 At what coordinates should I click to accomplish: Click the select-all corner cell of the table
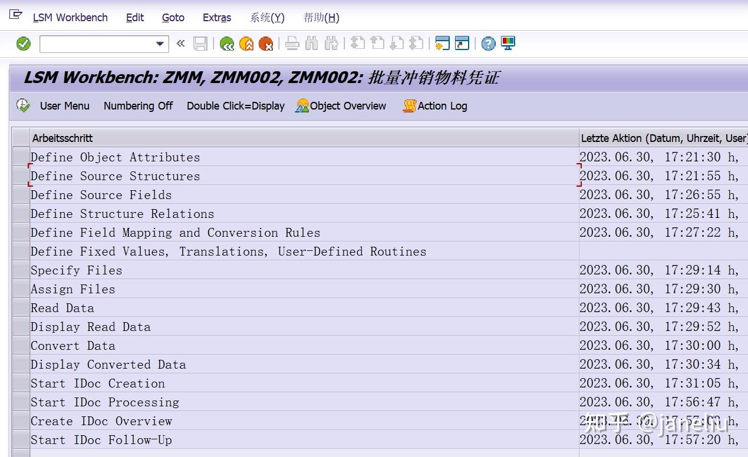[x=21, y=138]
